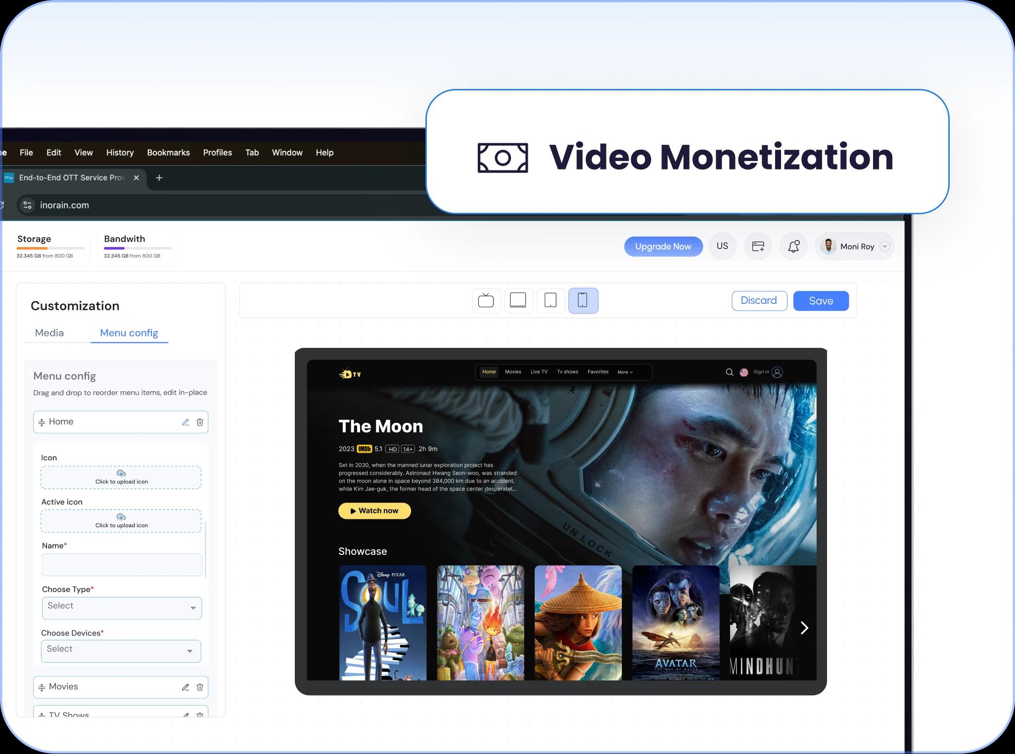The image size is (1015, 754).
Task: Click the Upgrade Now button
Action: click(x=663, y=247)
